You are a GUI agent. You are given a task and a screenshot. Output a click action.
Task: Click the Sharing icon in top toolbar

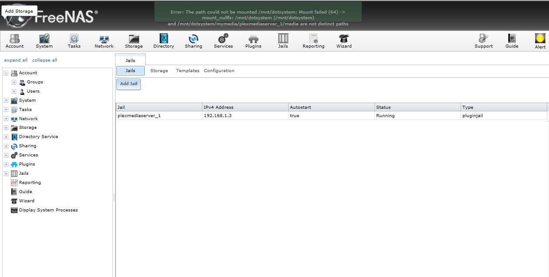coord(193,41)
